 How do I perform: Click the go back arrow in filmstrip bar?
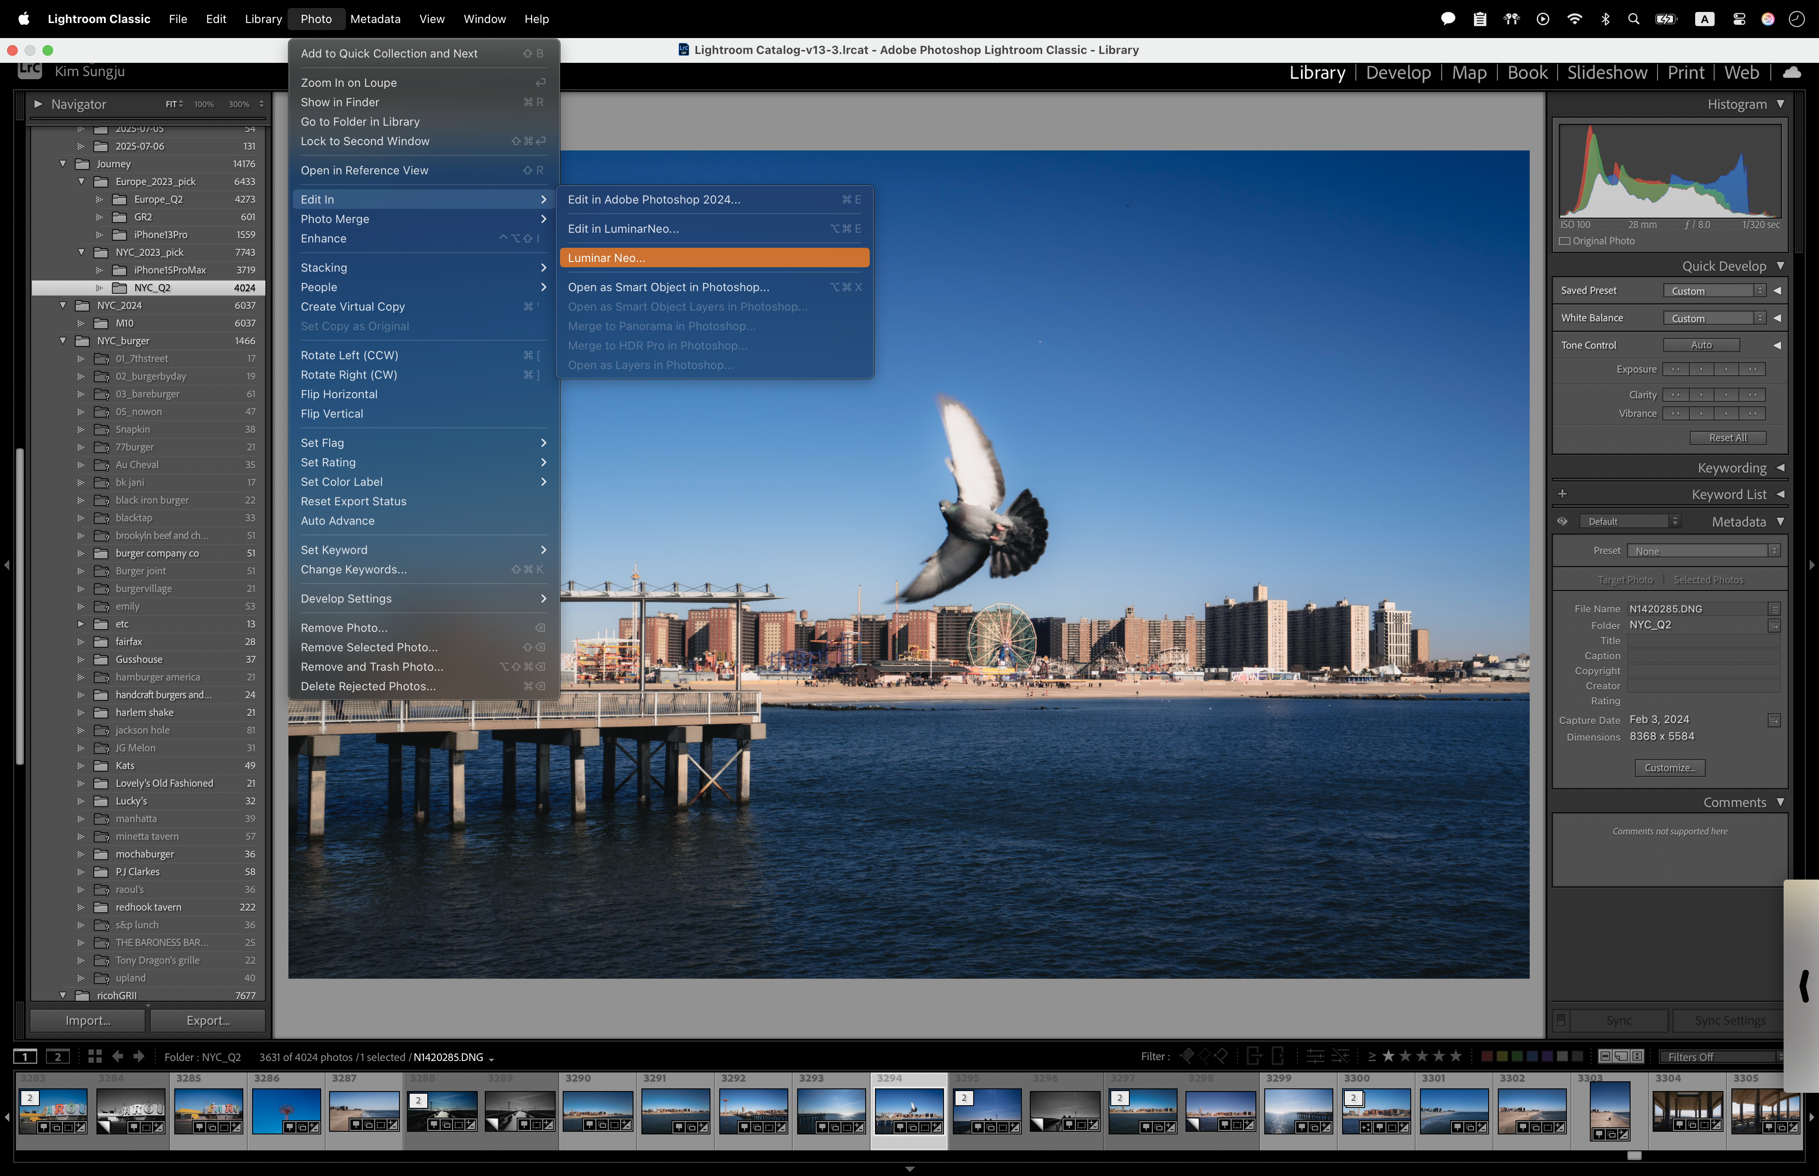pos(118,1056)
